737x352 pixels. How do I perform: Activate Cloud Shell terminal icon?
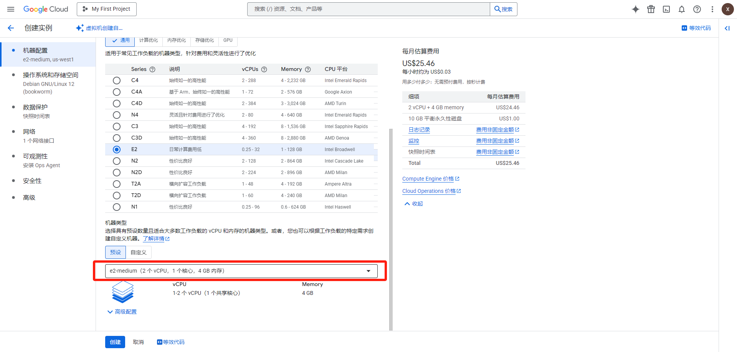(x=666, y=9)
